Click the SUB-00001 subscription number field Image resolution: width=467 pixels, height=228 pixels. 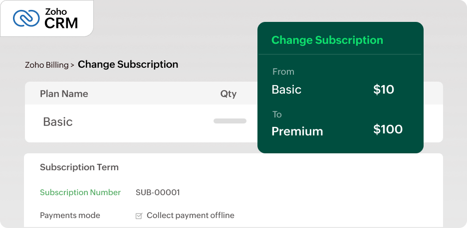point(158,193)
